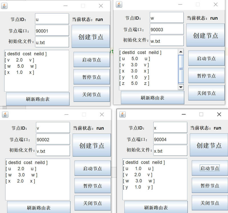Click Java icon in node u window

4,6
